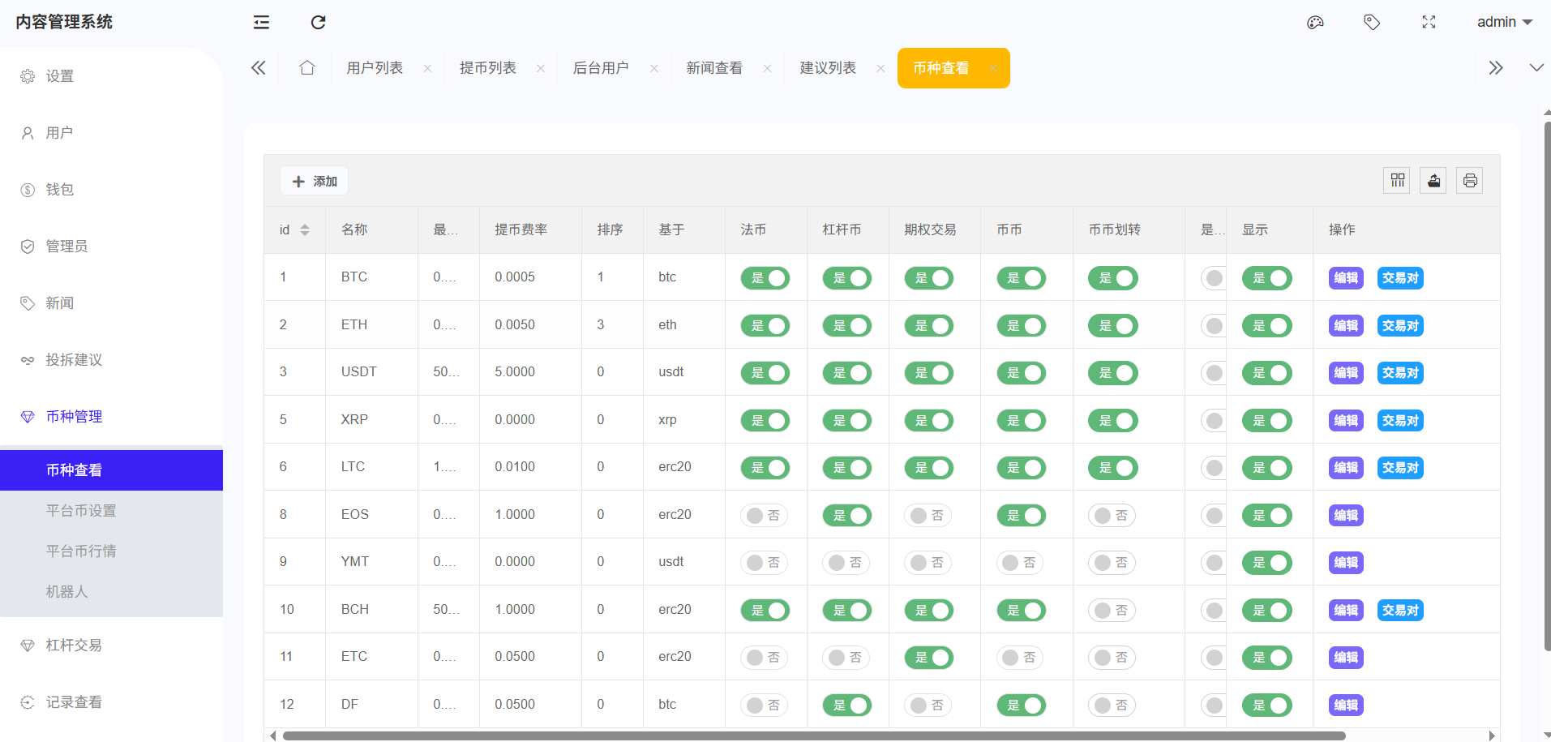Switch to the 提币列表 tab
1551x742 pixels.
tap(487, 68)
